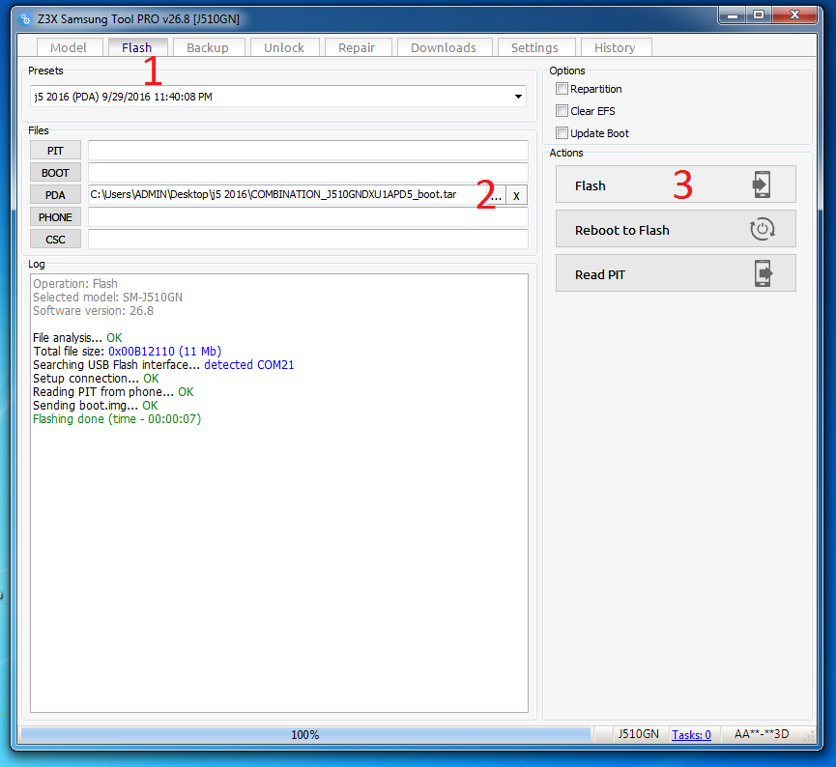Browse for PDA file using ellipsis button
Screen dimensions: 836x767
tap(496, 195)
